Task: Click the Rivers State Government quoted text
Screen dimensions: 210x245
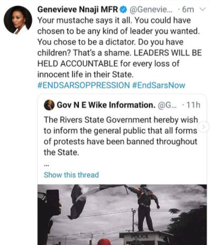Action: click(x=121, y=136)
